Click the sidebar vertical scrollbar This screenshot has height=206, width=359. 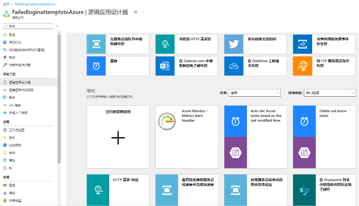[59, 99]
